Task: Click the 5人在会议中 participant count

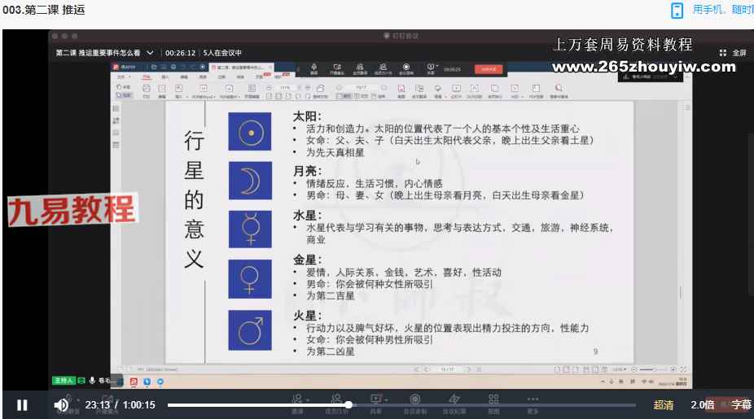Action: point(221,53)
